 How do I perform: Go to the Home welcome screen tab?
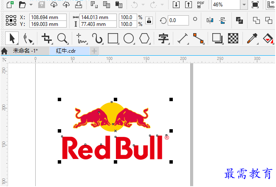pyautogui.click(x=4, y=51)
